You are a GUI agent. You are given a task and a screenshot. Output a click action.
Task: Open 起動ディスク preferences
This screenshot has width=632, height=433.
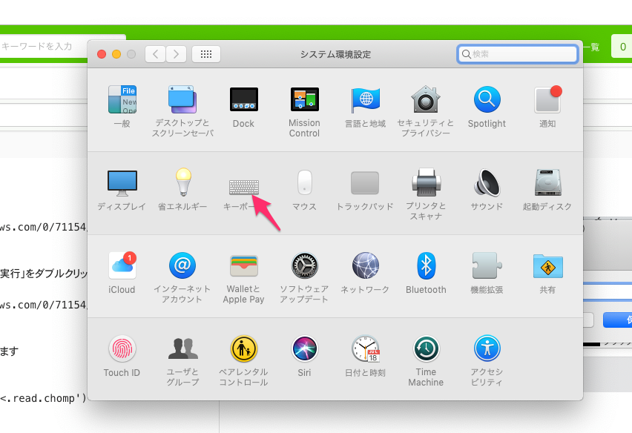(547, 182)
